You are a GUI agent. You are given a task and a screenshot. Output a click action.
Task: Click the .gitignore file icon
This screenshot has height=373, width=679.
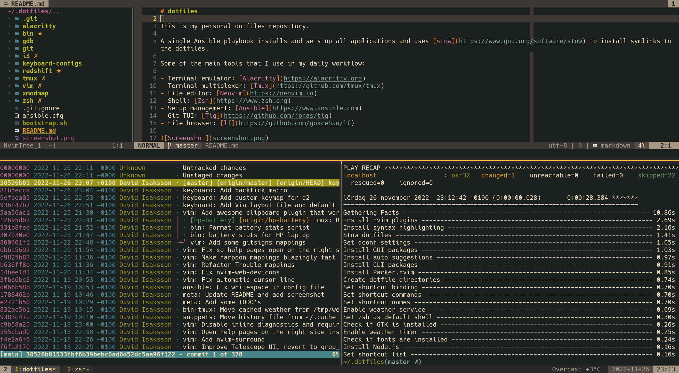[x=17, y=108]
